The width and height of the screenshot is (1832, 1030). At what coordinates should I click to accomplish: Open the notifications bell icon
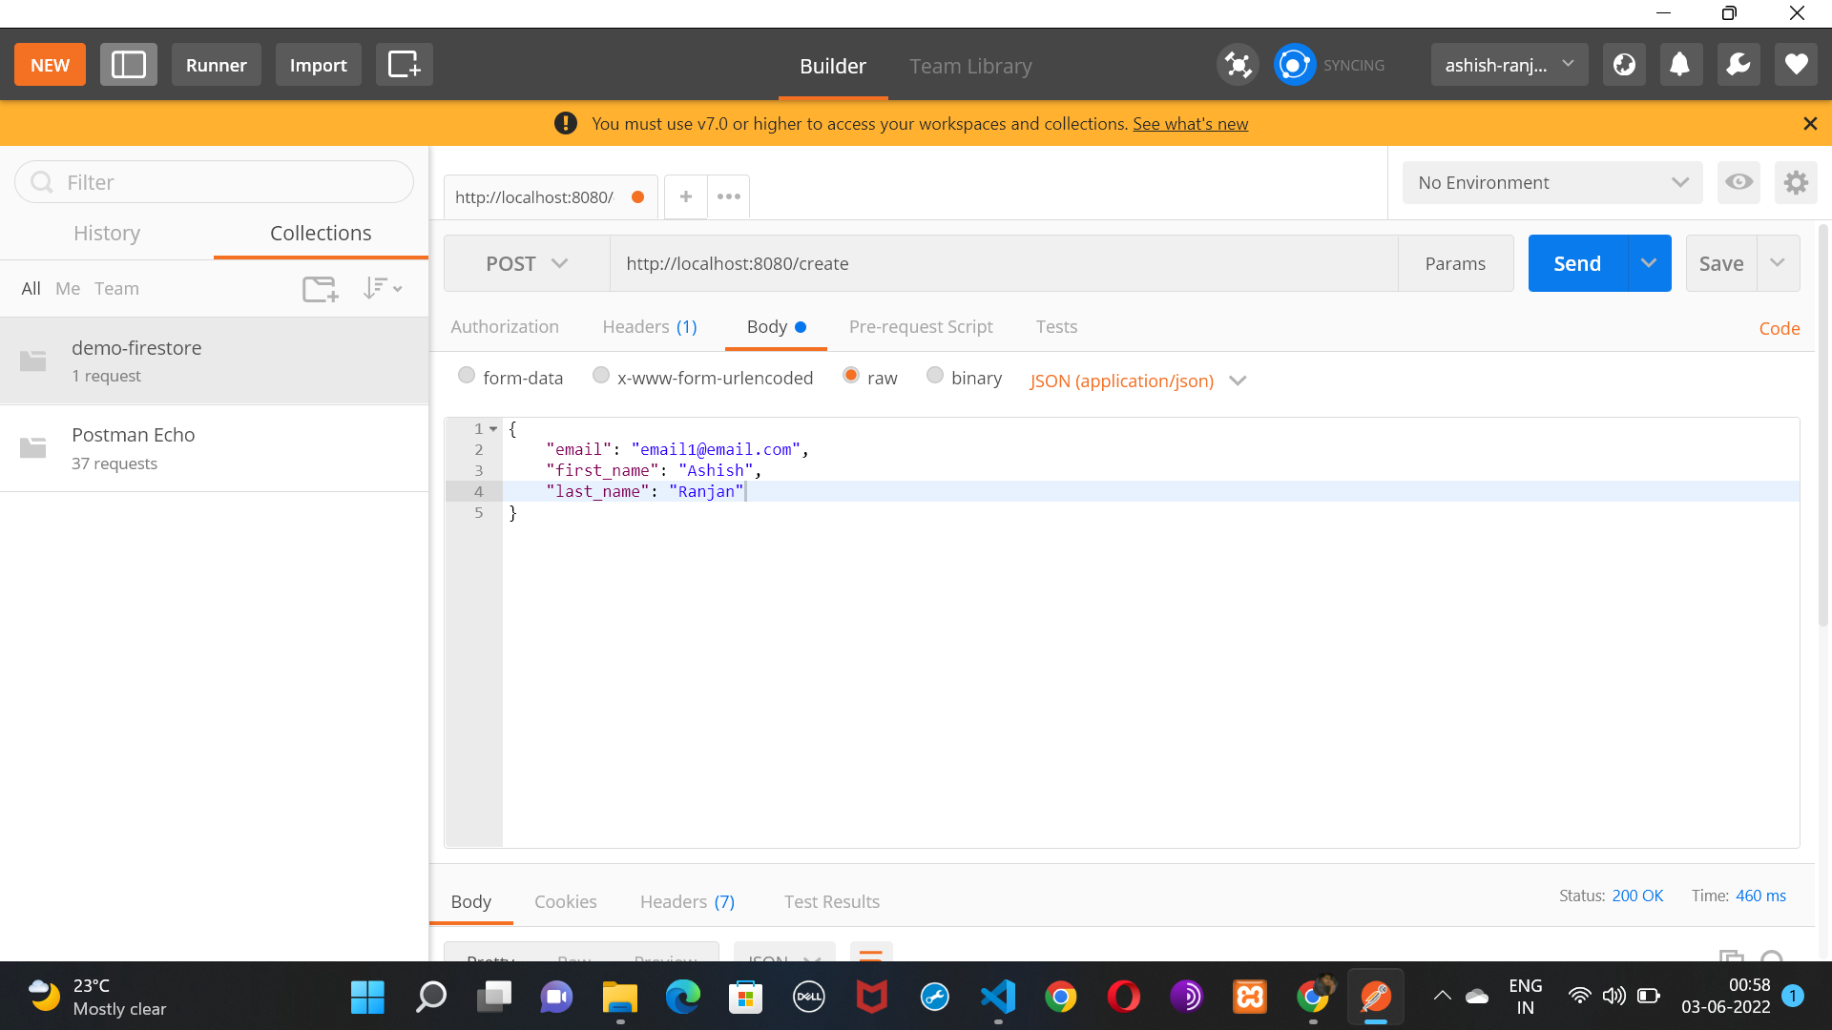pyautogui.click(x=1679, y=64)
